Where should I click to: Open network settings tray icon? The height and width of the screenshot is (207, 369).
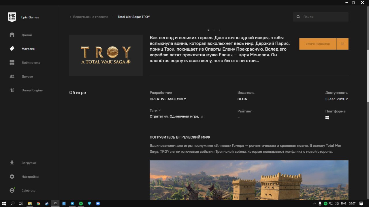coord(331,204)
